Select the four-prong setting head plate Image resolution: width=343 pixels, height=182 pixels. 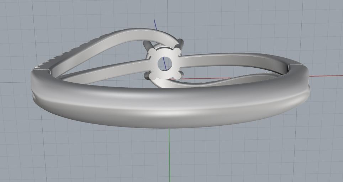(165, 64)
